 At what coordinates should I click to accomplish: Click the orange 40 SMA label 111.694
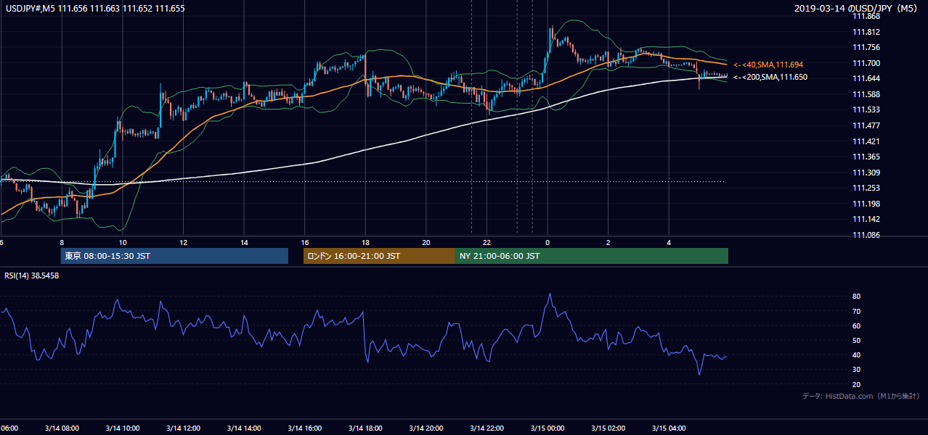click(768, 65)
